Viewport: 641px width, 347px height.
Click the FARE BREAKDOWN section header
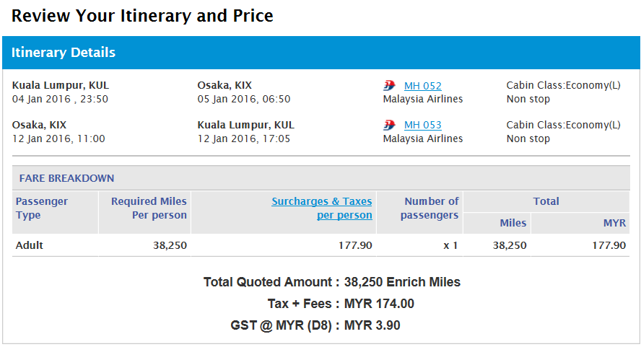(66, 178)
